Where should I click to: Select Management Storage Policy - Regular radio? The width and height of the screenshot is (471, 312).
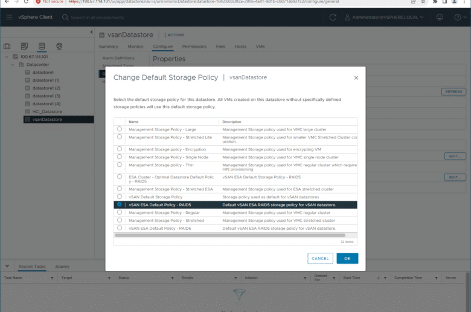tap(120, 212)
